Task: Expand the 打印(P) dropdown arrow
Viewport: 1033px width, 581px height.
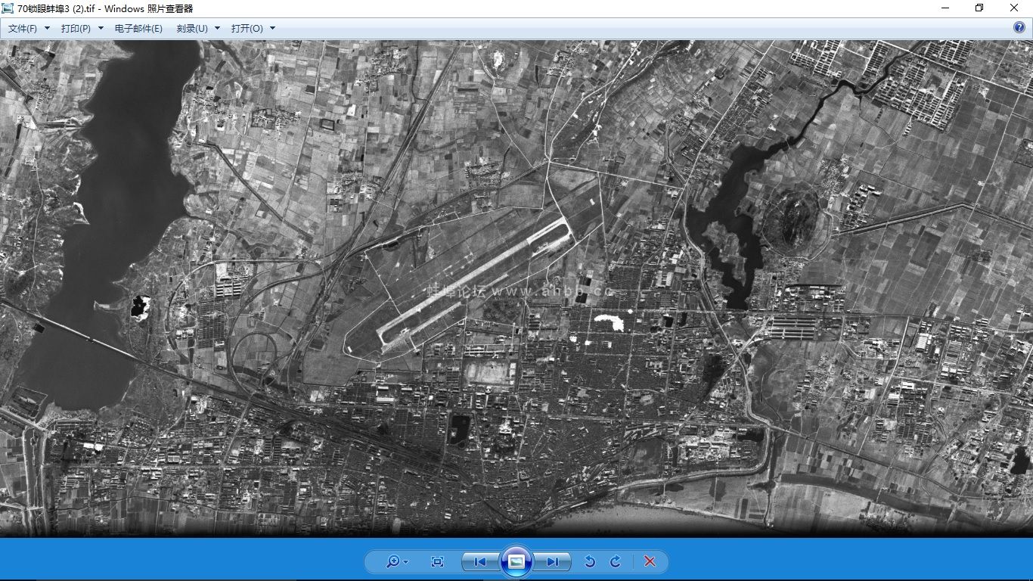Action: (x=101, y=28)
